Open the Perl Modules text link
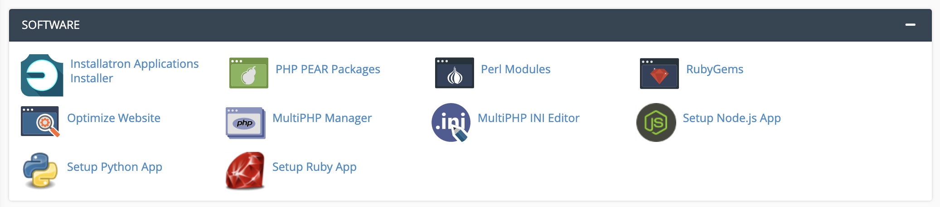Viewport: 940px width, 207px height. point(515,69)
